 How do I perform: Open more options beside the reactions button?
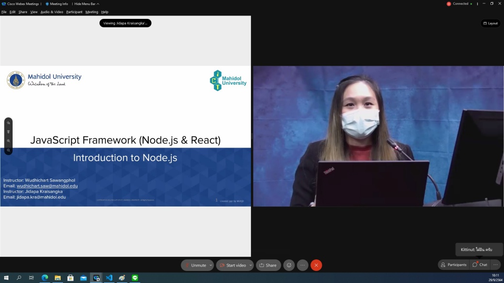coord(303,265)
